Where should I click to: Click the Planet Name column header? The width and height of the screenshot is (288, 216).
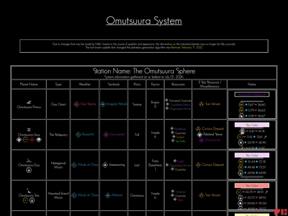(29, 84)
